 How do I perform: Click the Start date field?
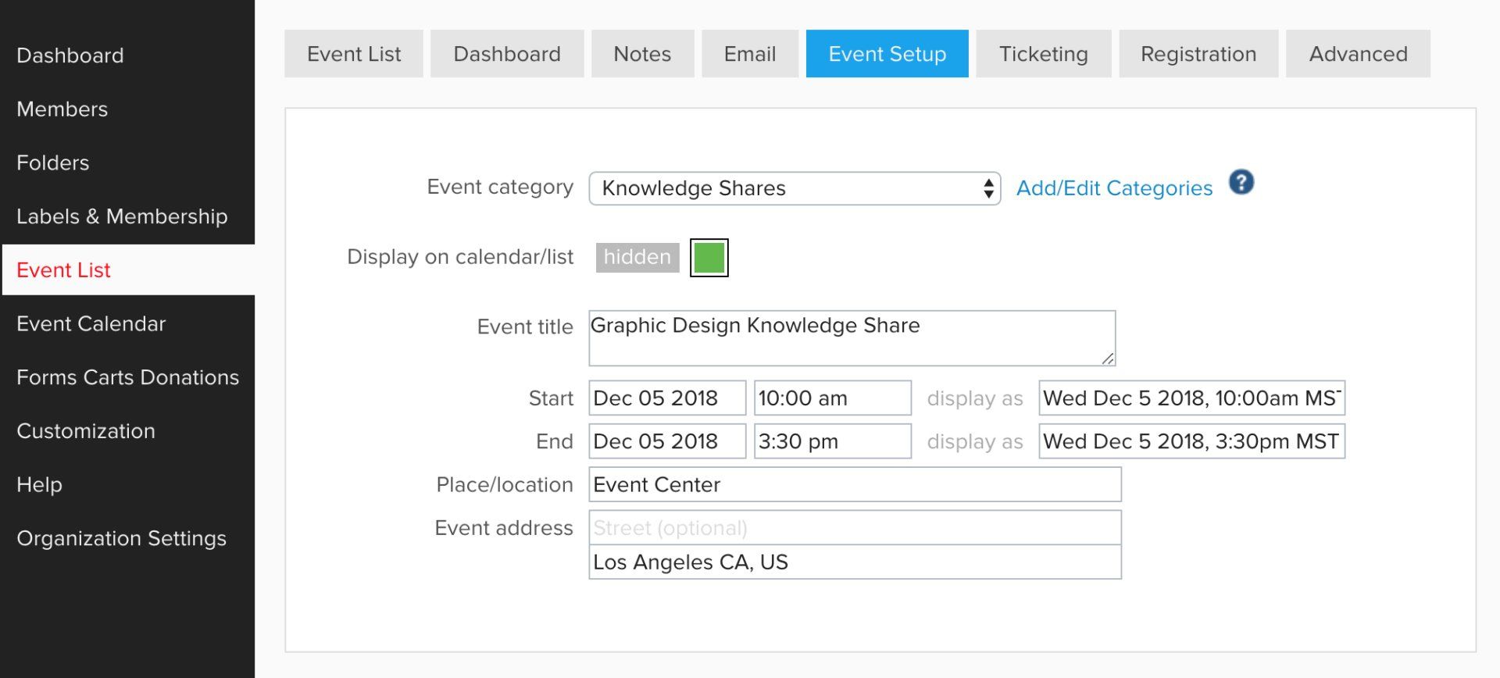coord(667,398)
